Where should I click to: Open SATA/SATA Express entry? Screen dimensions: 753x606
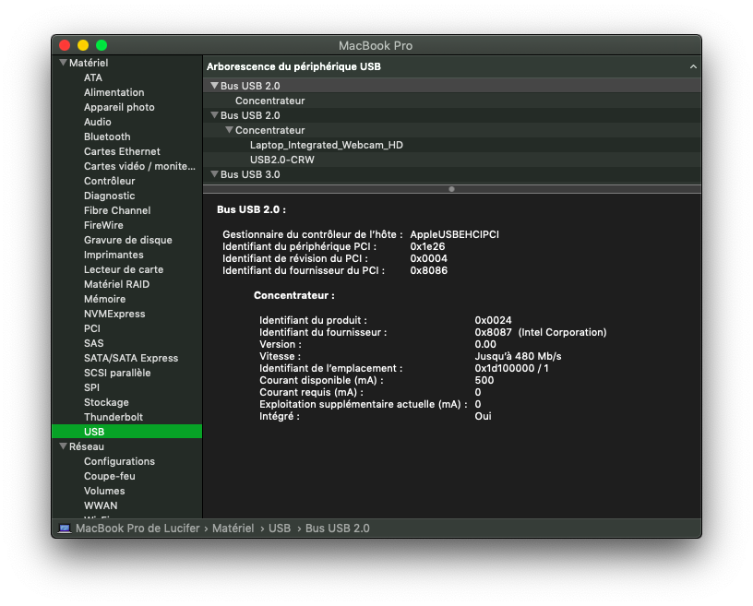[131, 358]
